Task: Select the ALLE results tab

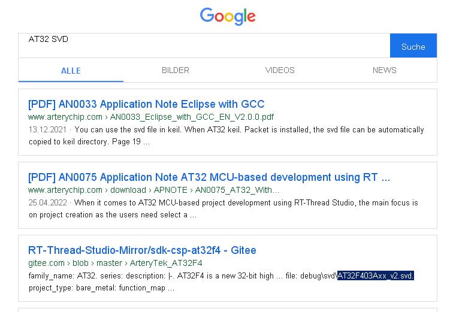Action: coord(71,71)
